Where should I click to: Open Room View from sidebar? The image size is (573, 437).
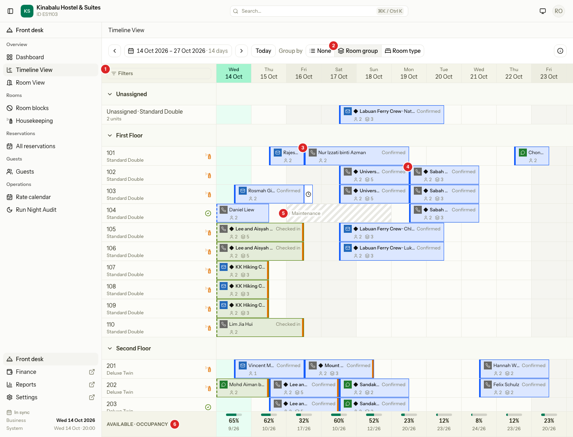[x=51, y=83]
